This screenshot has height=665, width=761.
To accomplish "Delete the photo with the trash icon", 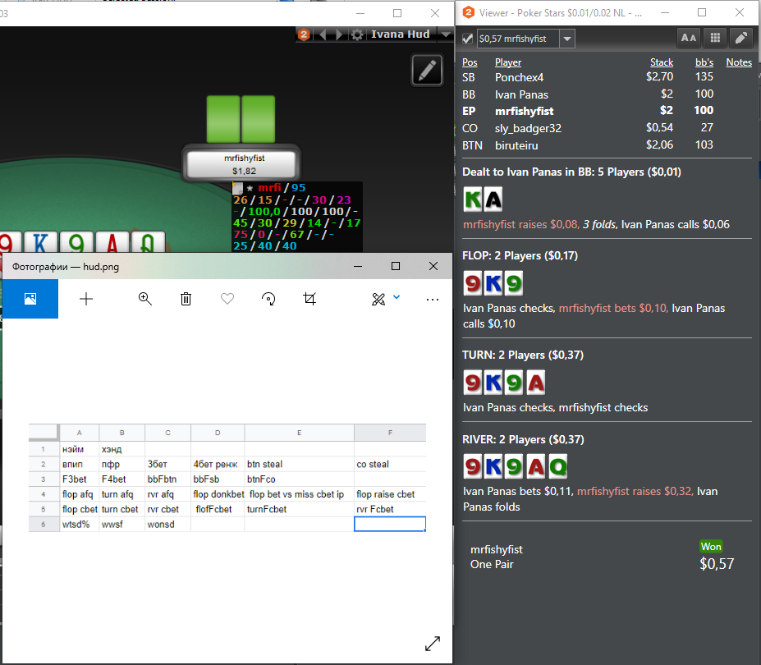I will [186, 299].
